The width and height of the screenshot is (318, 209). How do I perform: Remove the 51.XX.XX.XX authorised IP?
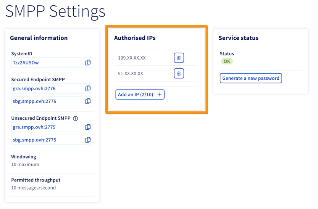pyautogui.click(x=179, y=73)
